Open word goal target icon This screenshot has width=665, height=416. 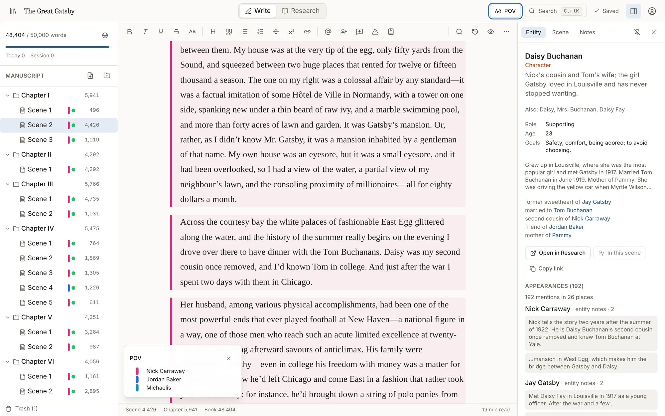click(105, 35)
